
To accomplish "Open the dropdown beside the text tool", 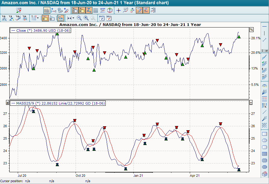I will point(37,18).
